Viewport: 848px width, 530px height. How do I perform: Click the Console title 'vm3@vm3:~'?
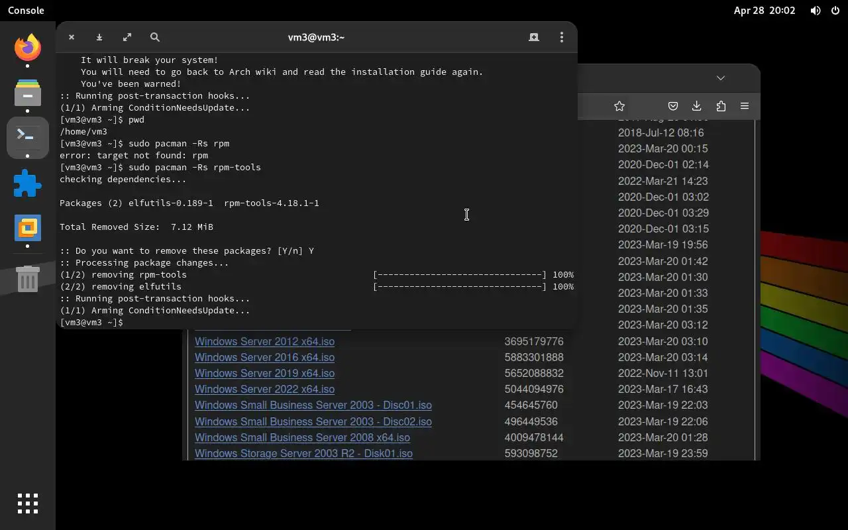point(316,37)
